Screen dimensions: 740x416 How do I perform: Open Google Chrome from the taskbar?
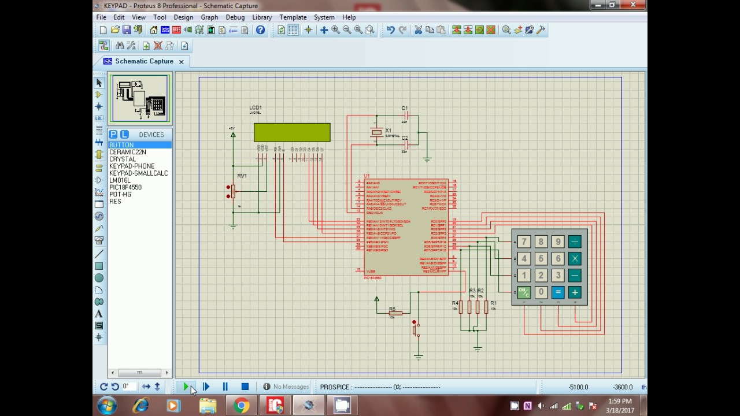point(242,406)
